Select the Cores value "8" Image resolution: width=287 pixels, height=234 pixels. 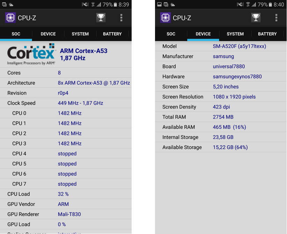click(x=59, y=73)
